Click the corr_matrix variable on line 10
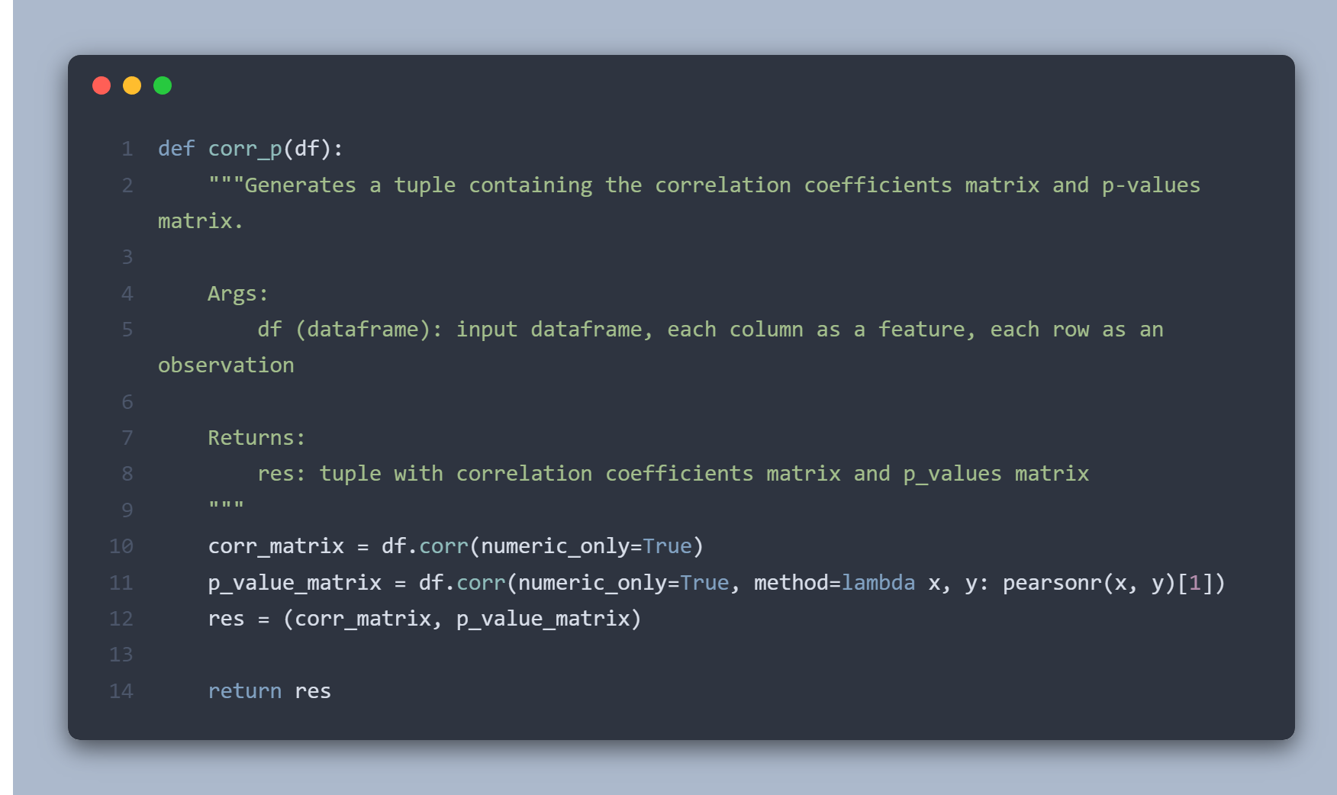This screenshot has width=1337, height=795. pyautogui.click(x=275, y=546)
